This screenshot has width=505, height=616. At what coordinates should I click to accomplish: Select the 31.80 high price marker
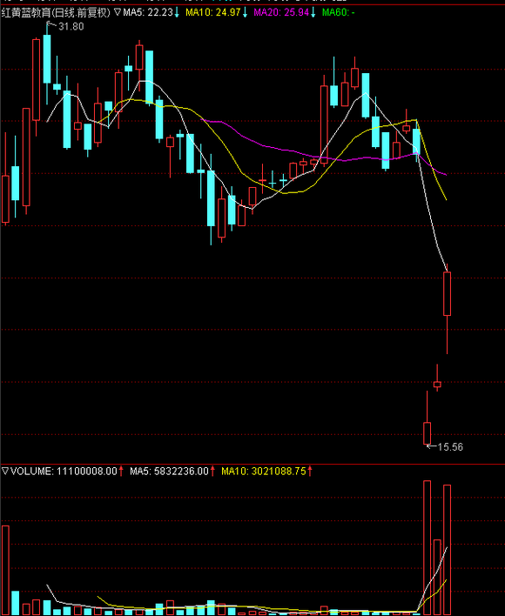[71, 26]
